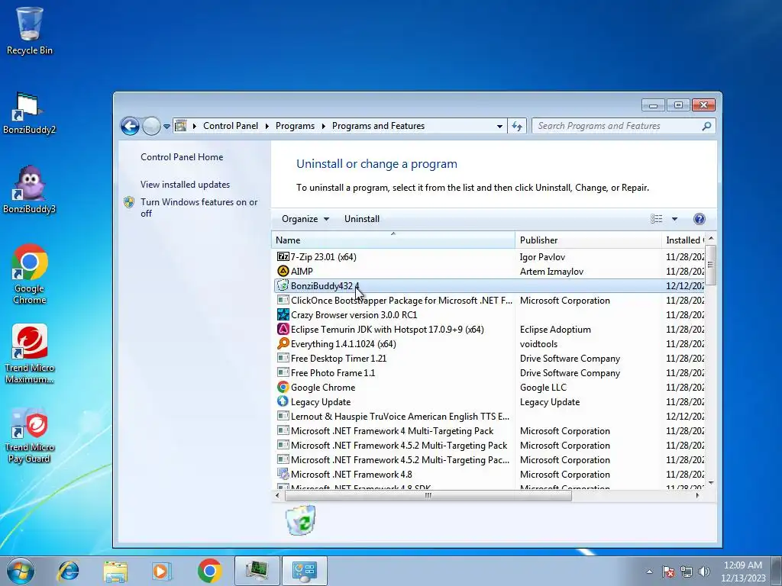Launch Chrome from the taskbar

pyautogui.click(x=209, y=571)
